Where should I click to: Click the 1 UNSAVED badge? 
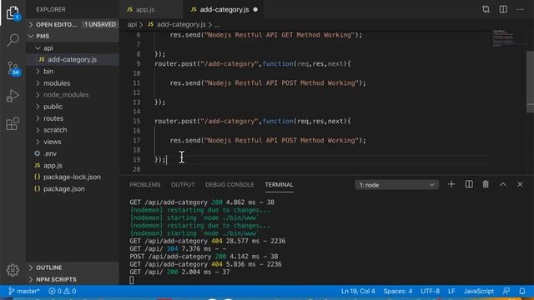100,24
